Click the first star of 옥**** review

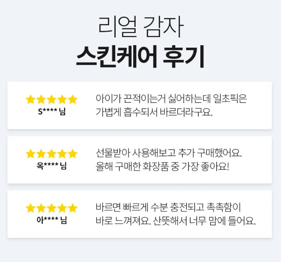(30, 154)
